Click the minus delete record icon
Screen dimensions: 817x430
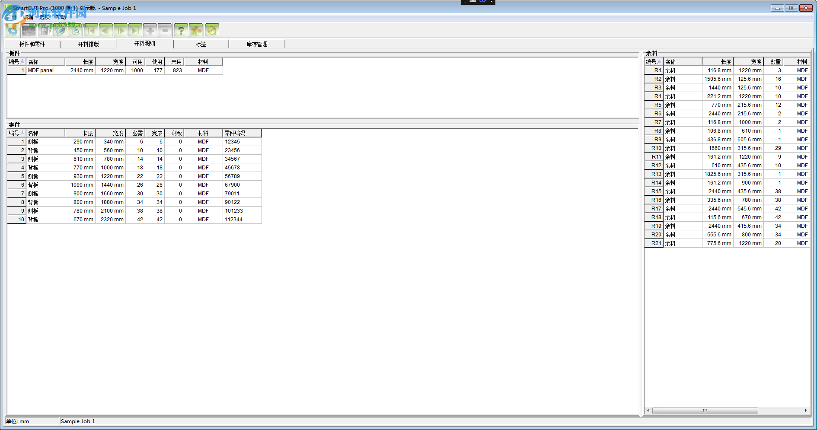tap(165, 30)
